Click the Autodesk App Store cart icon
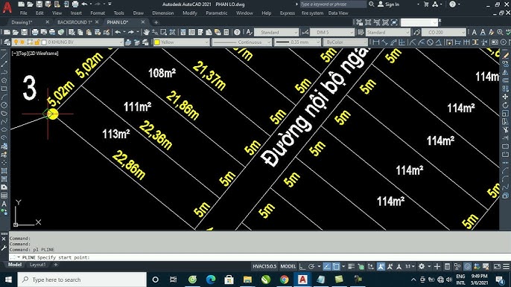 coord(426,4)
